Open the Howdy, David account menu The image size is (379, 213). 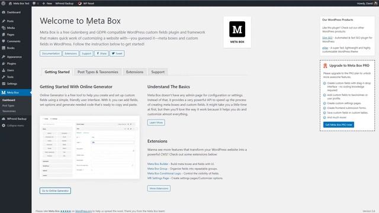pyautogui.click(x=367, y=4)
